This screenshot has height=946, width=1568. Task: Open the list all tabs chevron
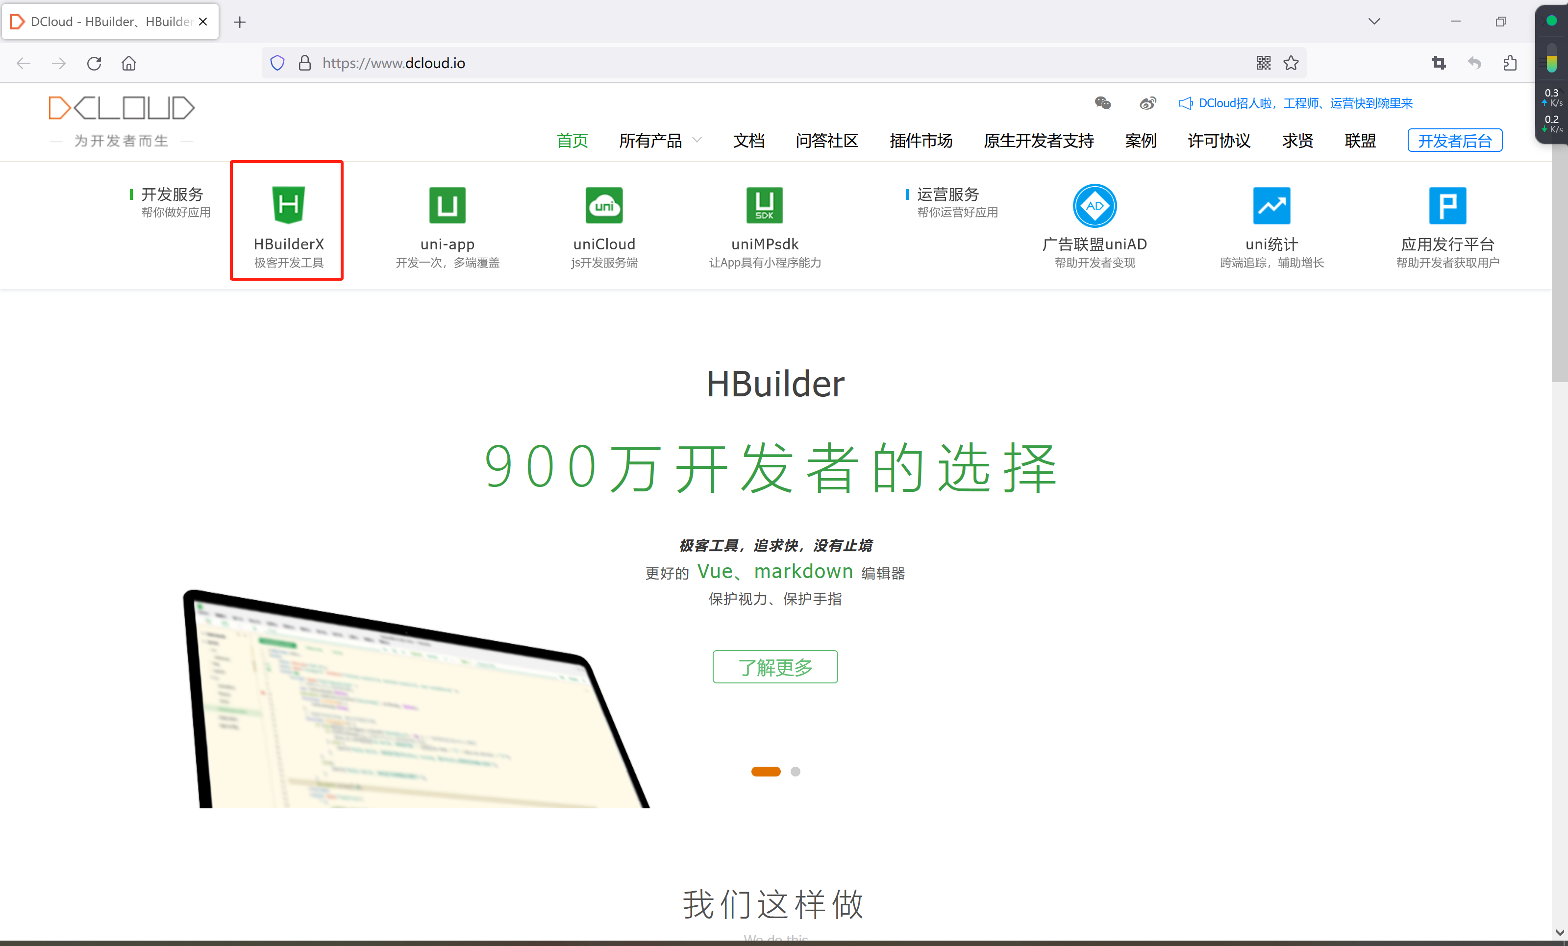(x=1374, y=22)
